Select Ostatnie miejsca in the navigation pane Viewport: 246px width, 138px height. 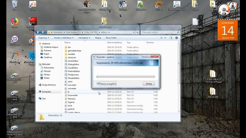click(49, 47)
